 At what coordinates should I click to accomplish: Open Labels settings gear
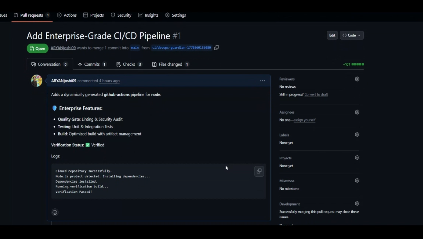357,135
